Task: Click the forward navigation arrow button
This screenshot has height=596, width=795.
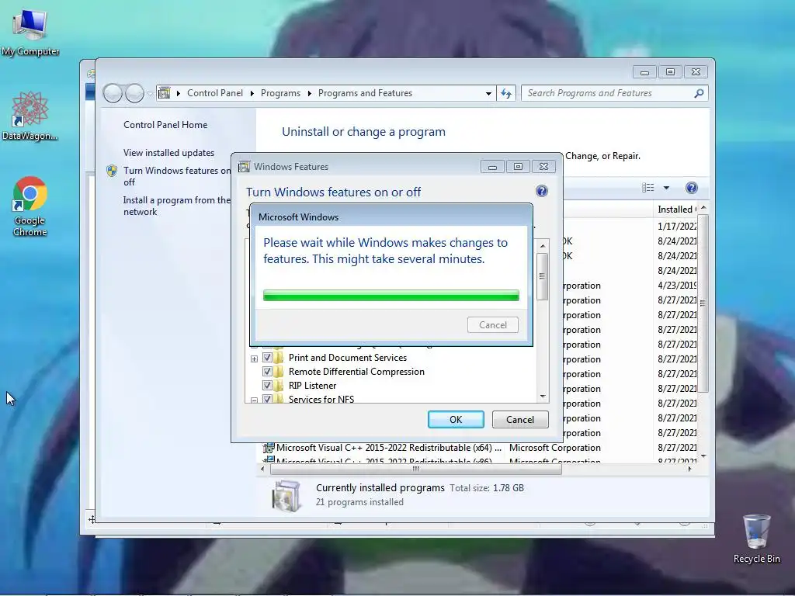Action: tap(134, 93)
